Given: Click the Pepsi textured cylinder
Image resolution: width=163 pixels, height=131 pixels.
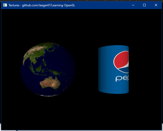Looking at the screenshot, I should [113, 70].
